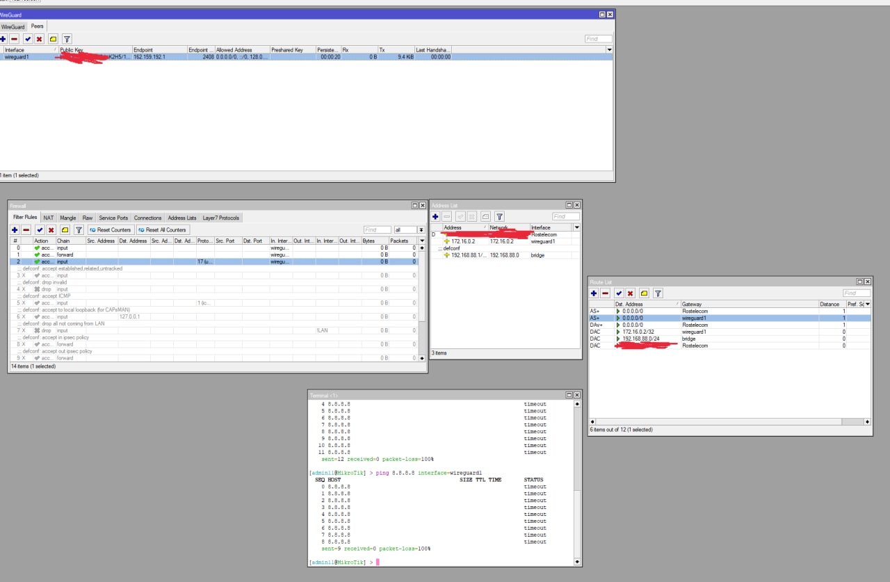The width and height of the screenshot is (890, 582).
Task: Remove selected firewall rule with minus icon
Action: (x=26, y=229)
